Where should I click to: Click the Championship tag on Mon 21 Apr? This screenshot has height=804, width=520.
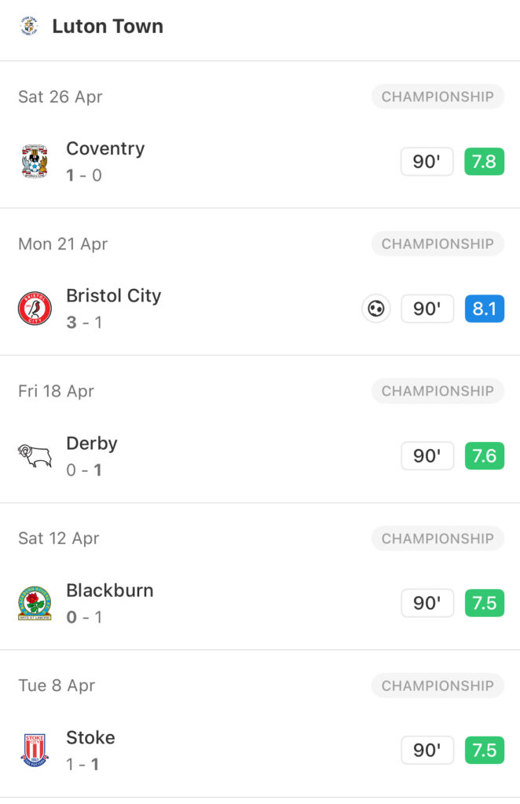(438, 243)
